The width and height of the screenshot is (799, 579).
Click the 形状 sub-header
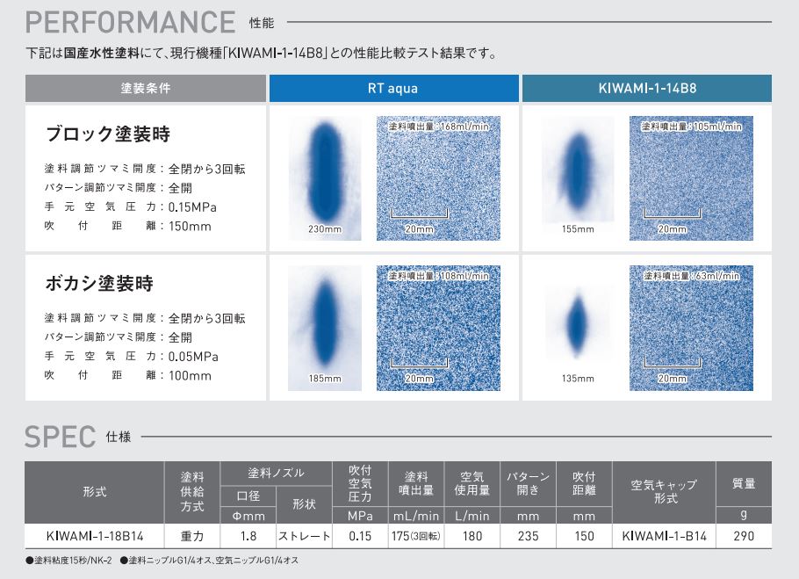coord(304,504)
